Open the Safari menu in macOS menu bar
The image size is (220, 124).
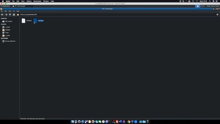coord(8,1)
